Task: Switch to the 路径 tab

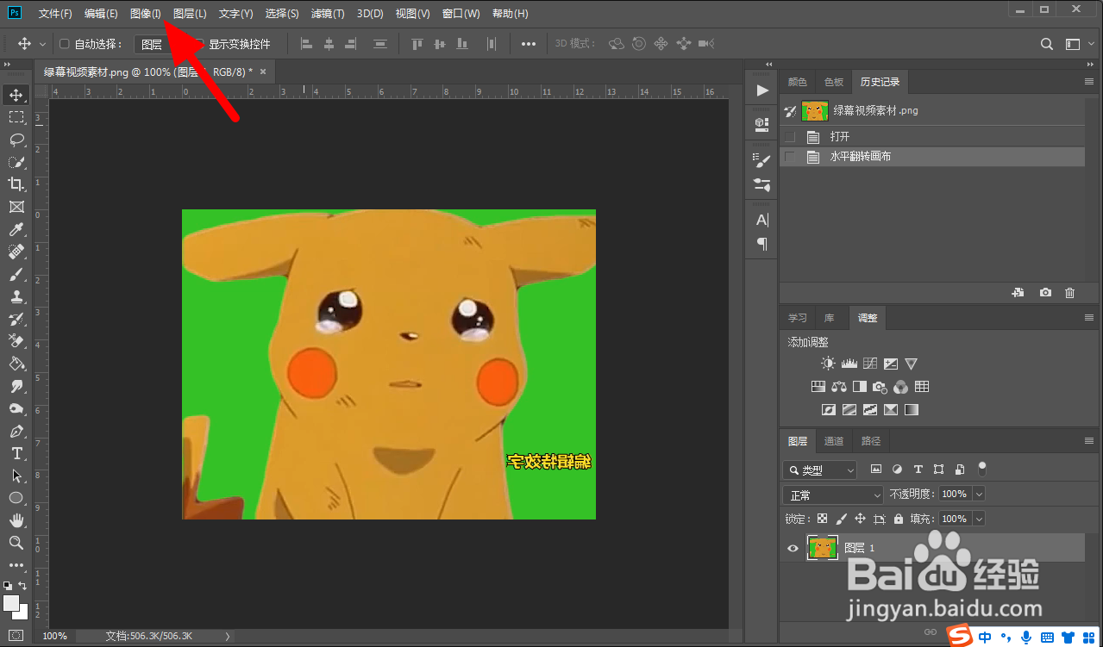Action: [871, 441]
